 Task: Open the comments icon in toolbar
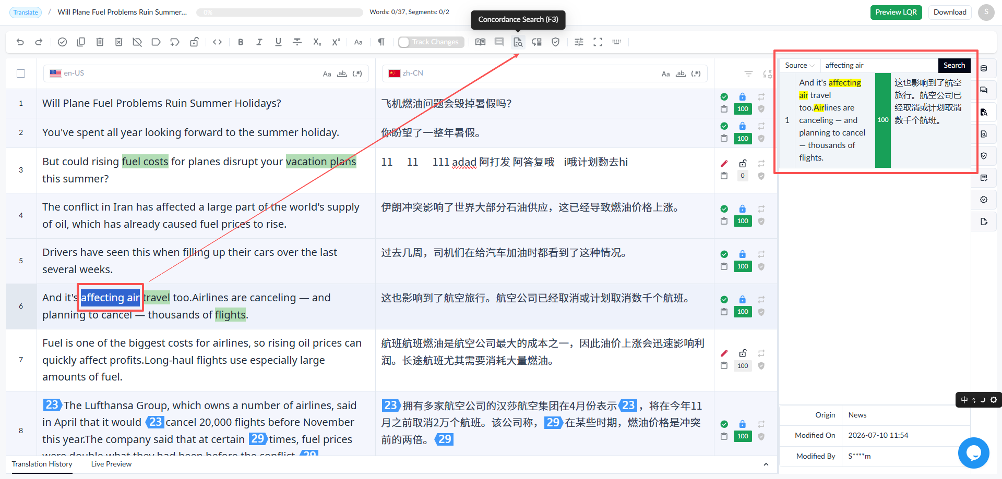[499, 42]
